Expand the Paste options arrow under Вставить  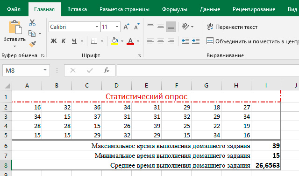point(14,47)
